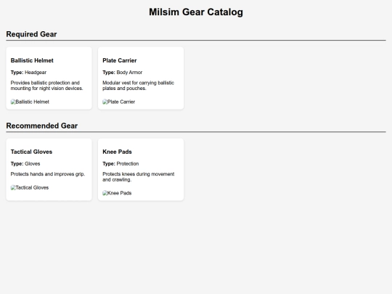Click the broken Knee Pads image icon
Image resolution: width=392 pixels, height=294 pixels.
[x=105, y=193]
